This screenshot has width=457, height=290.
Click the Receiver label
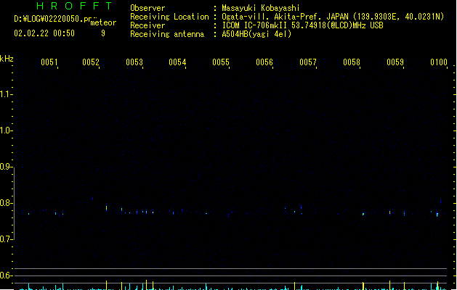[147, 25]
